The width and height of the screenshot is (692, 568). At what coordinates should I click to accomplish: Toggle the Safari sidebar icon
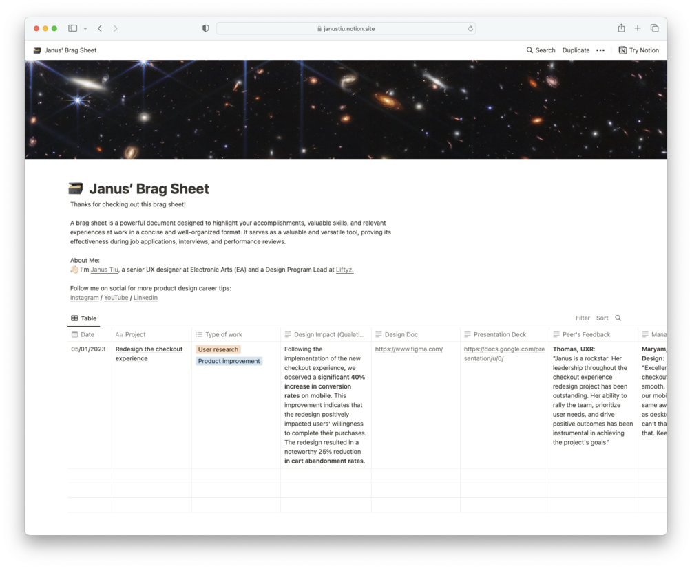73,28
